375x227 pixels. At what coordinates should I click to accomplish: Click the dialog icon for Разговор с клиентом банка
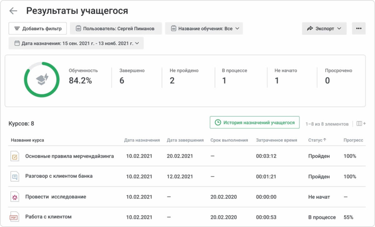(x=15, y=176)
